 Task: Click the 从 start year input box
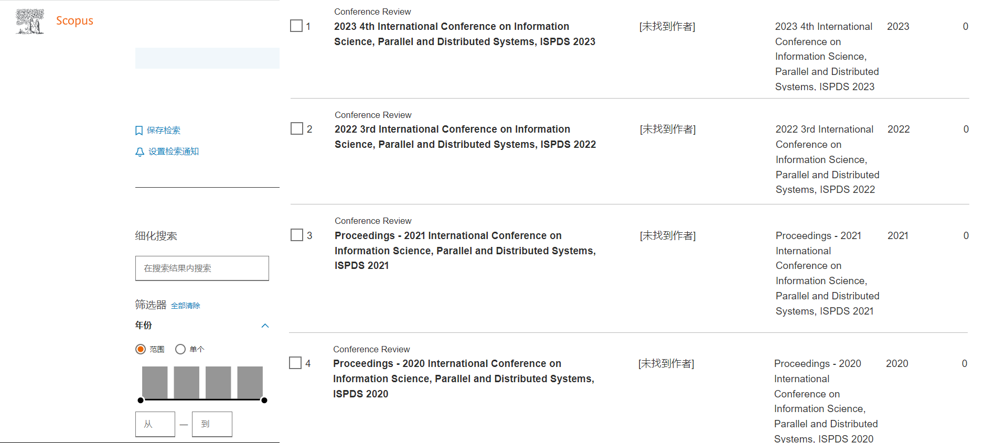pos(155,424)
